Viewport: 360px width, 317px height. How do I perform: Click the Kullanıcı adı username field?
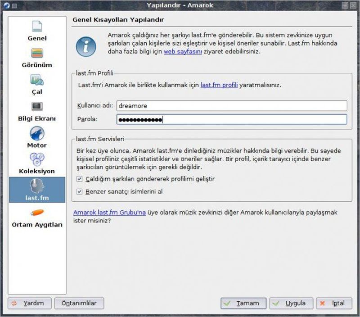(231, 105)
